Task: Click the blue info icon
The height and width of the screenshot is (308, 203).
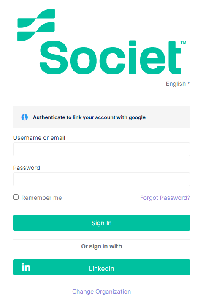Action: (24, 117)
